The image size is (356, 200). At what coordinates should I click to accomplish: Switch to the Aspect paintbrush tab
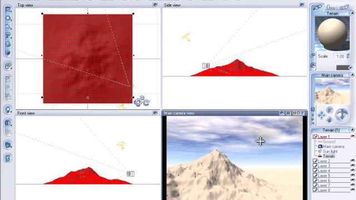(318, 7)
